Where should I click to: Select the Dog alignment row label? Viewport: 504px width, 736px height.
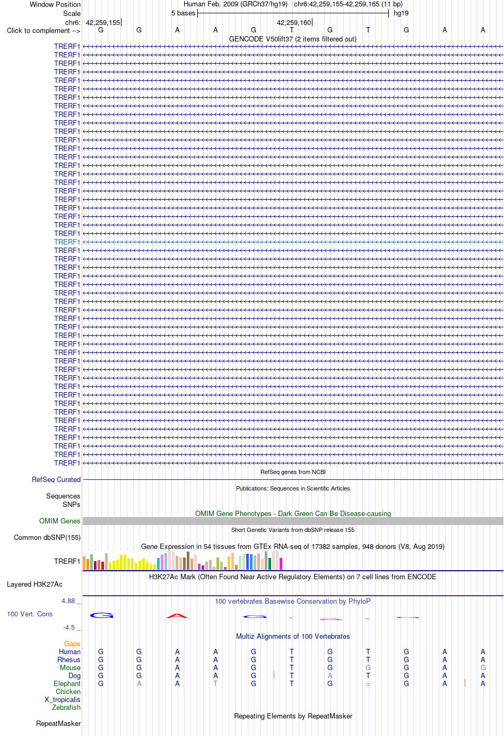pyautogui.click(x=75, y=675)
